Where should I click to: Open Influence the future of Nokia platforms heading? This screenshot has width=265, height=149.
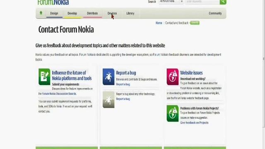(x=72, y=75)
